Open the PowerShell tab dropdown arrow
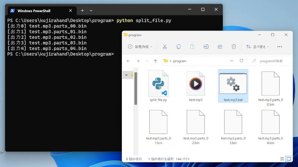This screenshot has height=167, width=298. 91,10
